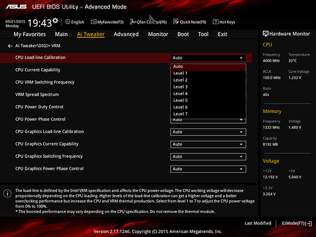The width and height of the screenshot is (316, 237).
Task: Open Quick Note(F9)
Action: pos(190,22)
